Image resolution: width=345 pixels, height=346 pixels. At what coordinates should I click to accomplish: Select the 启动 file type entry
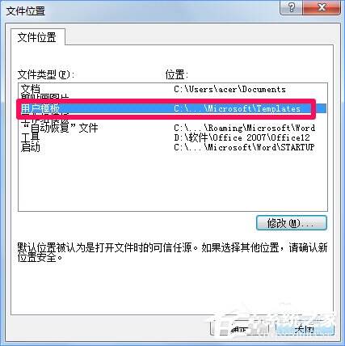[30, 147]
